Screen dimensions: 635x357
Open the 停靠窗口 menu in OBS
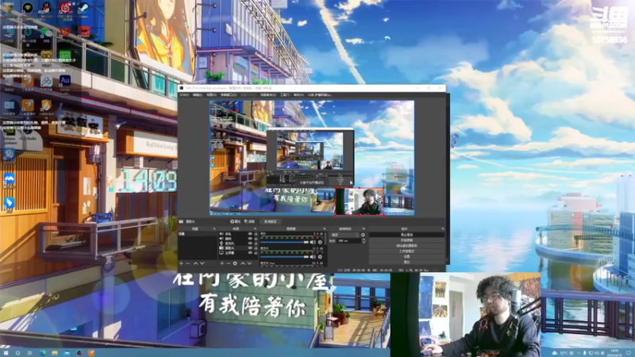(x=229, y=94)
